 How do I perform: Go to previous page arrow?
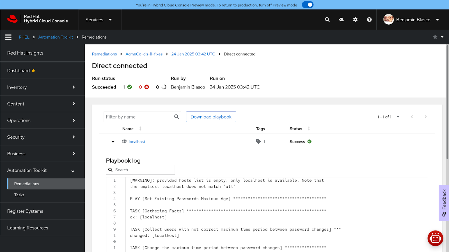pyautogui.click(x=412, y=117)
